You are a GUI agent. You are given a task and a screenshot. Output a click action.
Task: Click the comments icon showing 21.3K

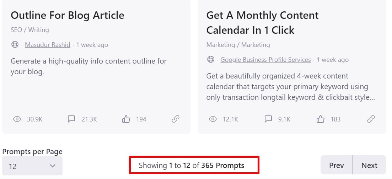(71, 119)
